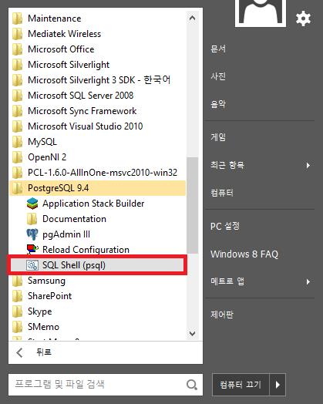Open the SMemo folder icon
The height and width of the screenshot is (404, 323).
coord(17,327)
